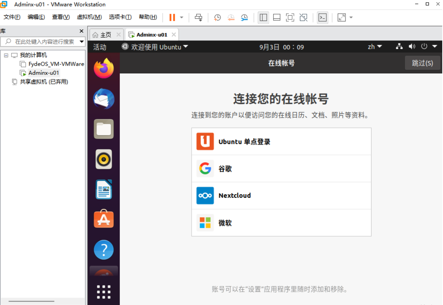Open the 虚拟机(M) menu
443x305 pixels.
89,17
